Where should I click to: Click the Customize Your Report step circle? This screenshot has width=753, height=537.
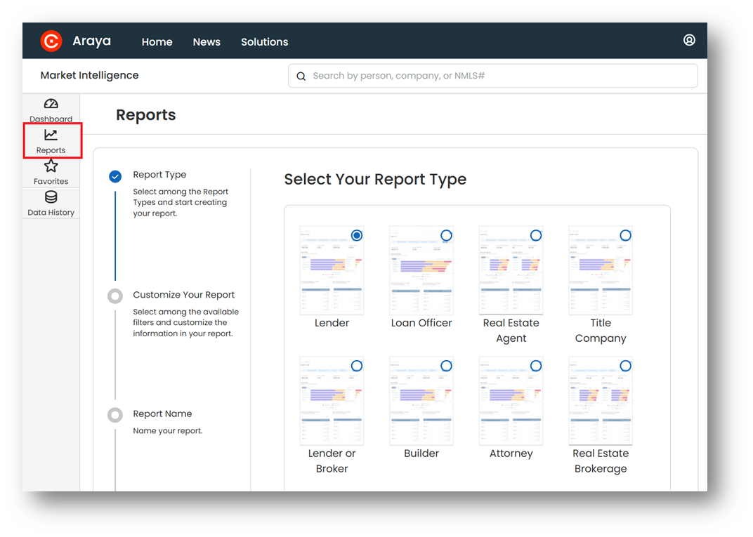[115, 296]
